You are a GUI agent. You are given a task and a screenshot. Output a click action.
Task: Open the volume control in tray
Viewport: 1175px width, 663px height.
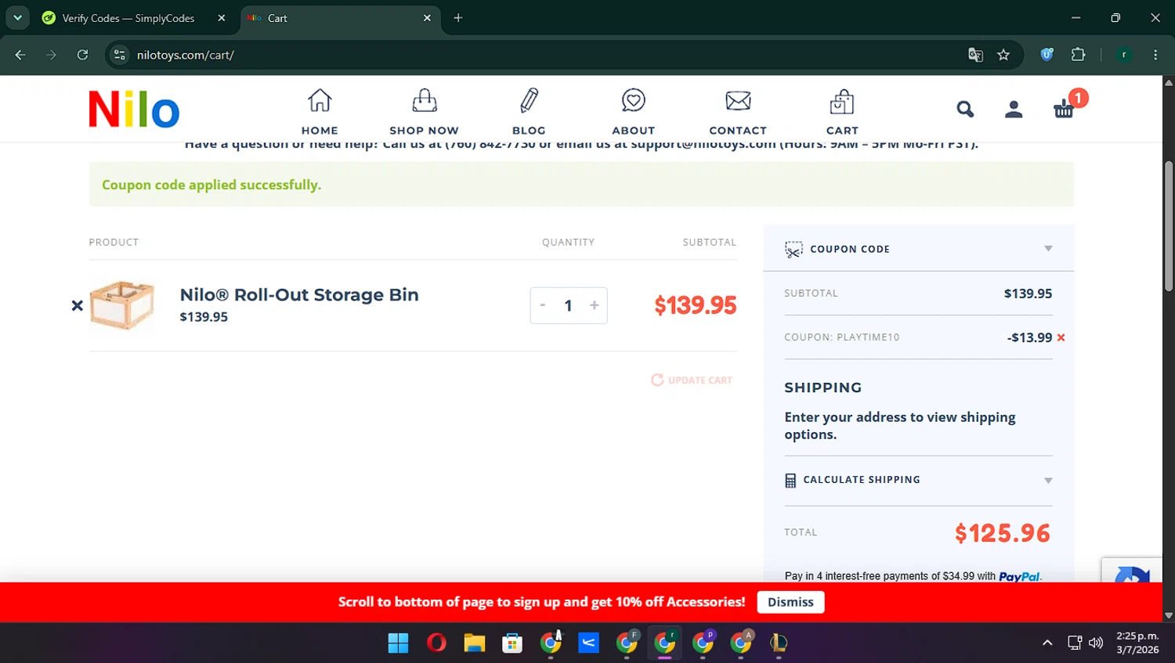[1096, 643]
